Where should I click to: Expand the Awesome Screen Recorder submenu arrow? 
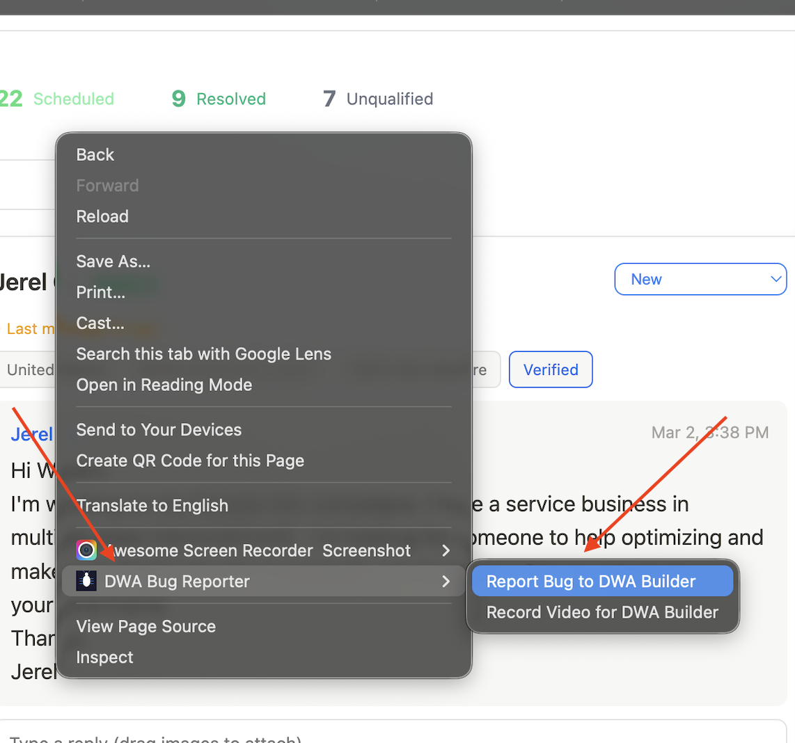(x=446, y=550)
